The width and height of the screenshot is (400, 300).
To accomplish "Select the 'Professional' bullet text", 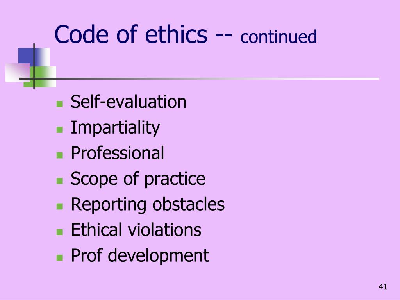I will [117, 153].
